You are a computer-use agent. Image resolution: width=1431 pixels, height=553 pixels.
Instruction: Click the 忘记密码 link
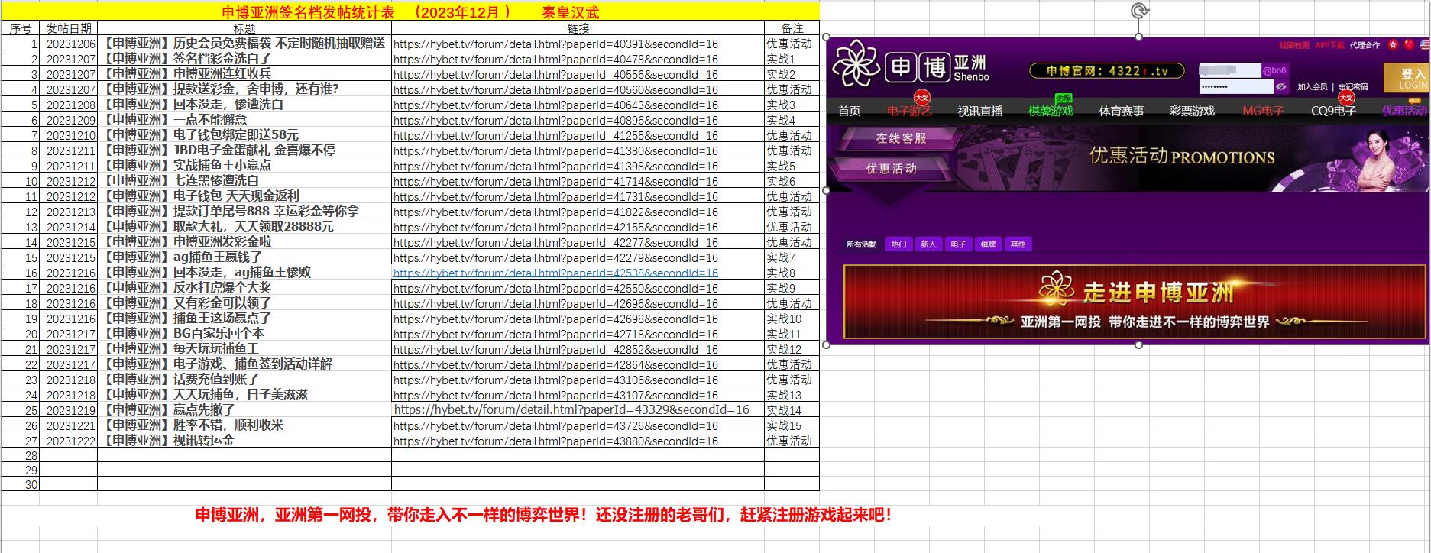(1353, 87)
